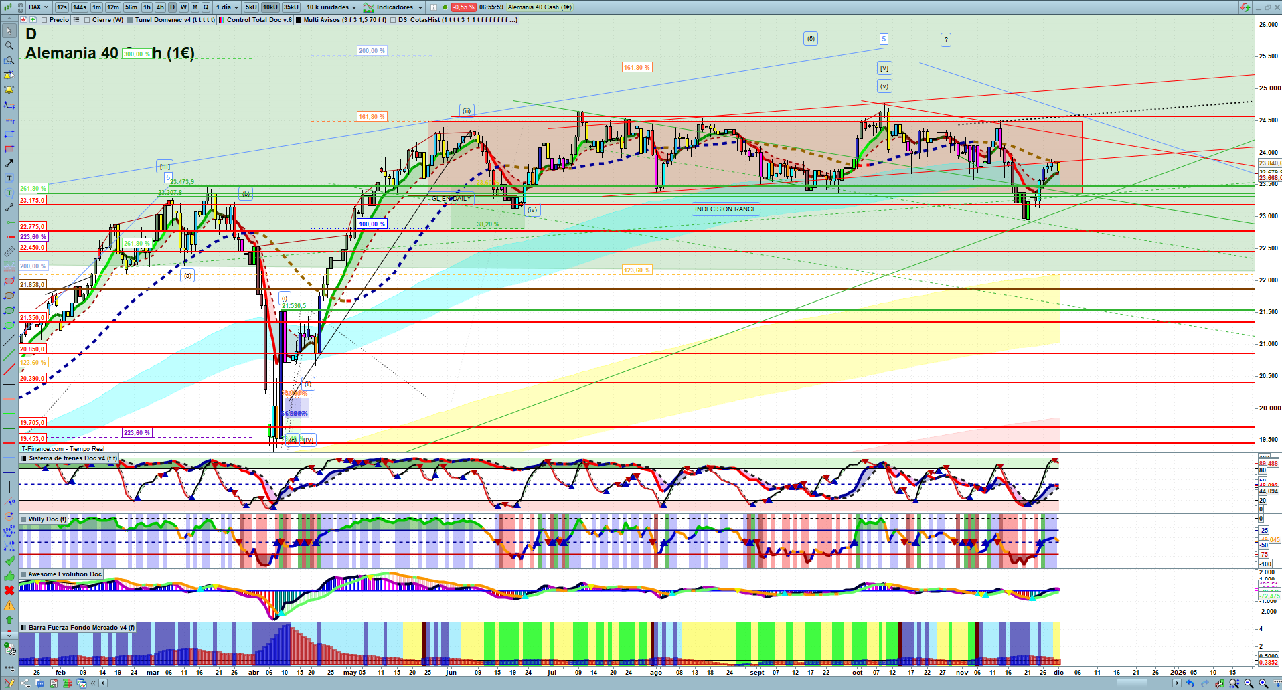Select the green diagonal line tool
Viewport: 1282px width, 690px height.
9,355
